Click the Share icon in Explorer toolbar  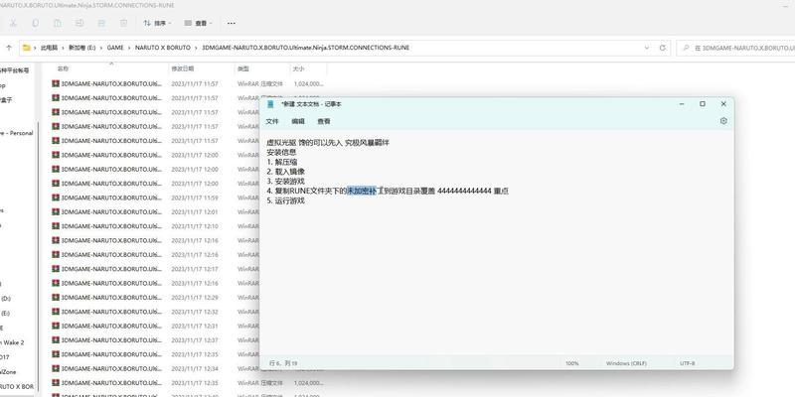[x=102, y=23]
